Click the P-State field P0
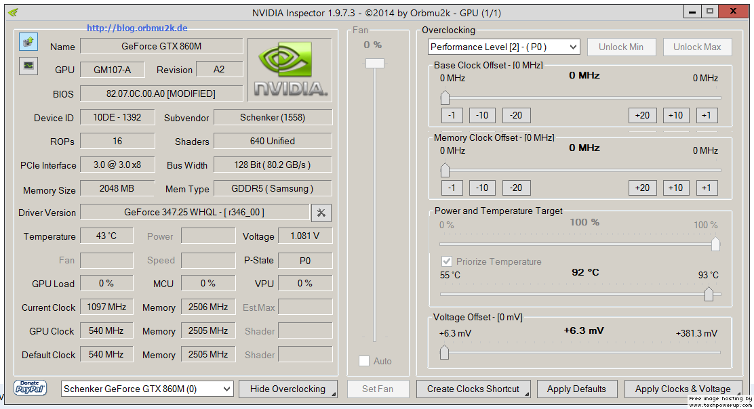The width and height of the screenshot is (754, 409). click(305, 260)
